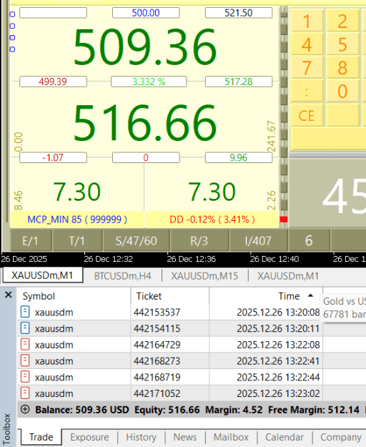Click the R/3 panel button
The height and width of the screenshot is (447, 366).
(199, 241)
